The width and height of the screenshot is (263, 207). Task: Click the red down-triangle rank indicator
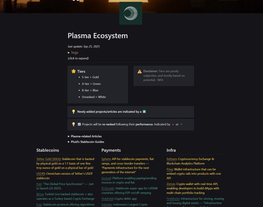coord(181,124)
